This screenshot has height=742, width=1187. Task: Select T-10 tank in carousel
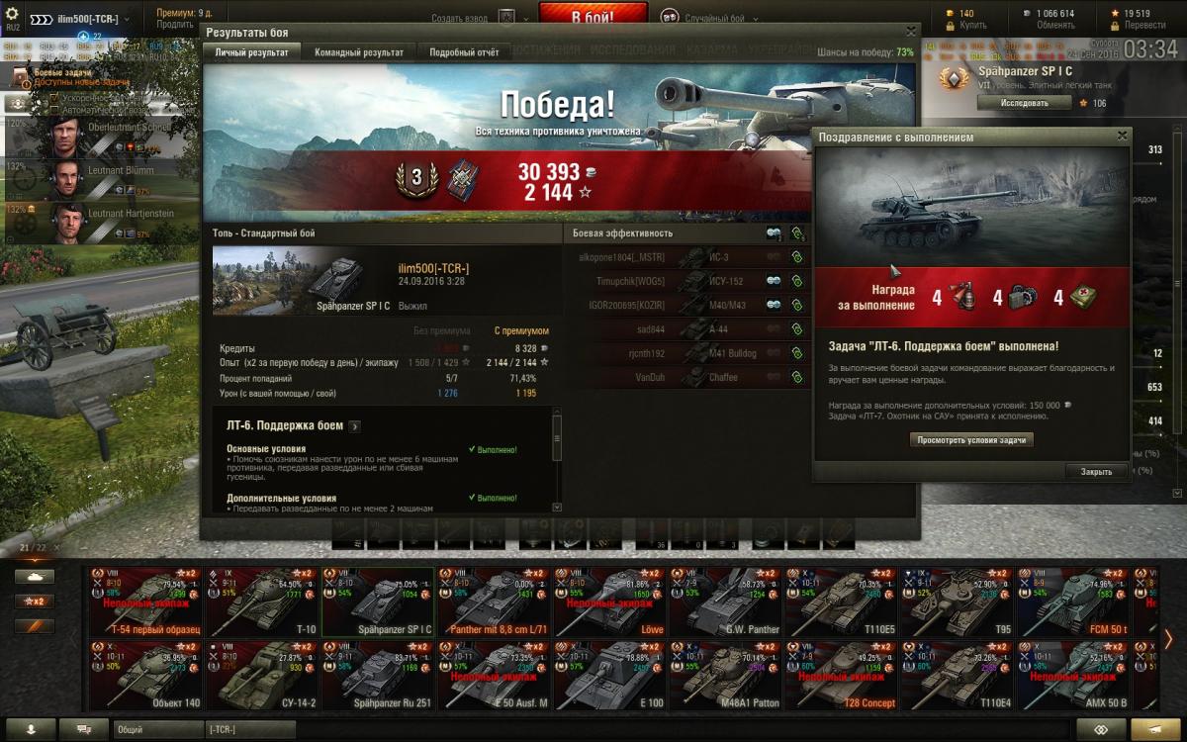(x=262, y=602)
